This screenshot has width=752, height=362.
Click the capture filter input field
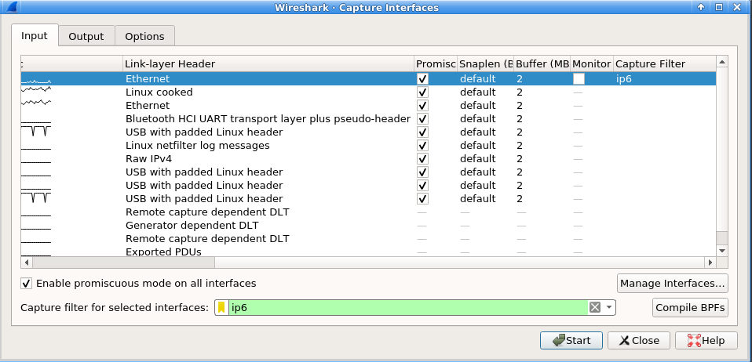click(409, 307)
